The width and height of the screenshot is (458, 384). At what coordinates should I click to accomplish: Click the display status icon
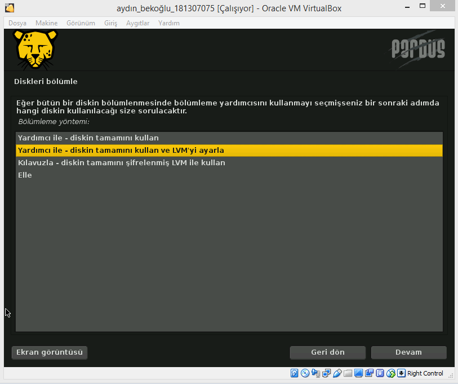359,373
